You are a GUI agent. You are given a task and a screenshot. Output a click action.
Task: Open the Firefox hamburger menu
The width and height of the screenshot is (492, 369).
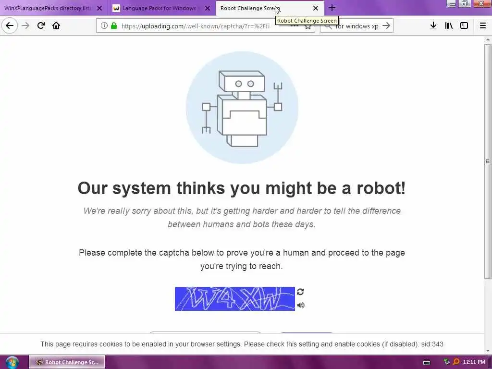[482, 25]
